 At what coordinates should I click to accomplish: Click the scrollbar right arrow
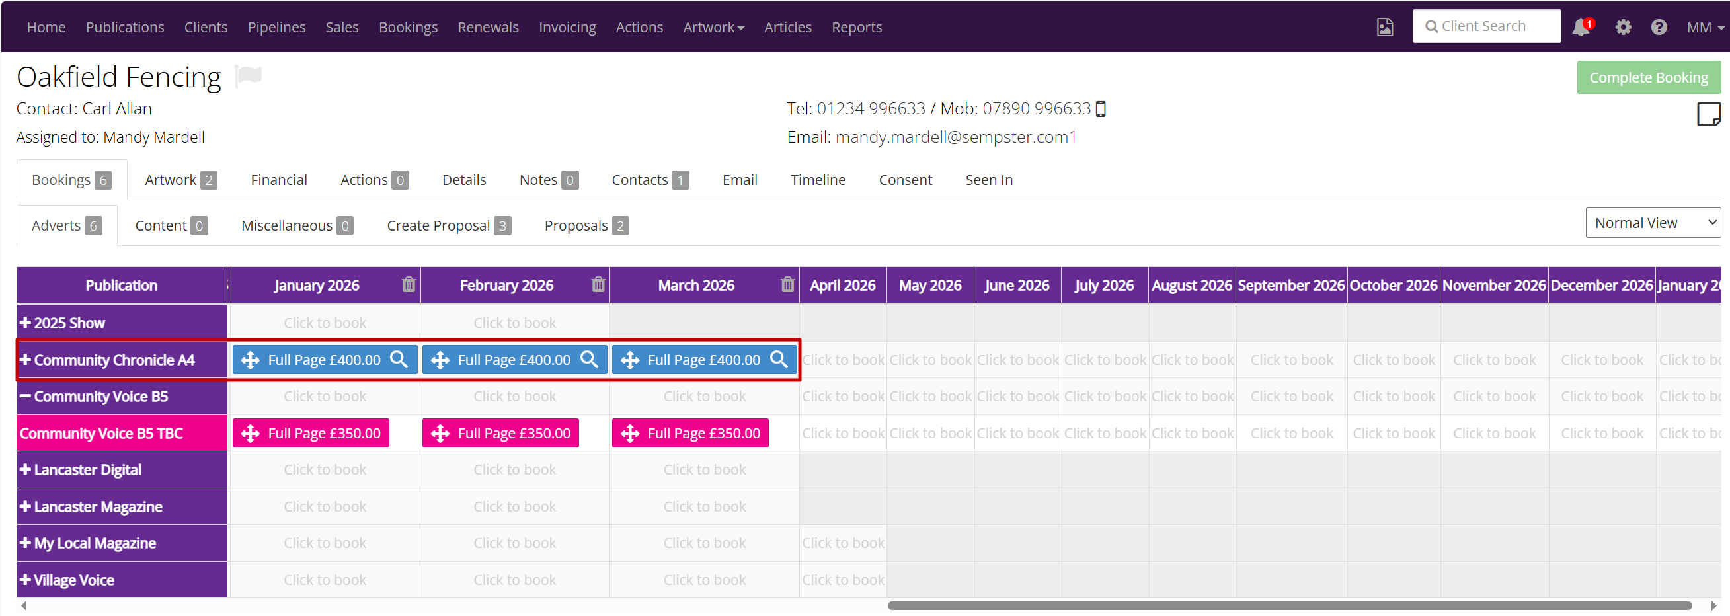(1713, 605)
